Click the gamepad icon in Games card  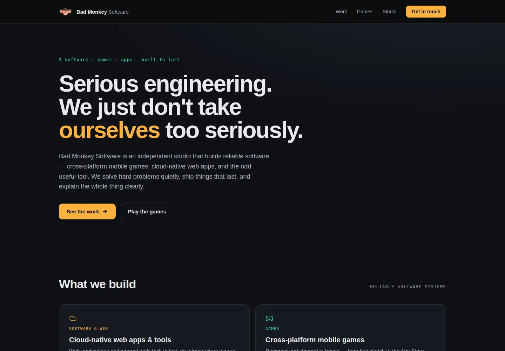pos(269,318)
